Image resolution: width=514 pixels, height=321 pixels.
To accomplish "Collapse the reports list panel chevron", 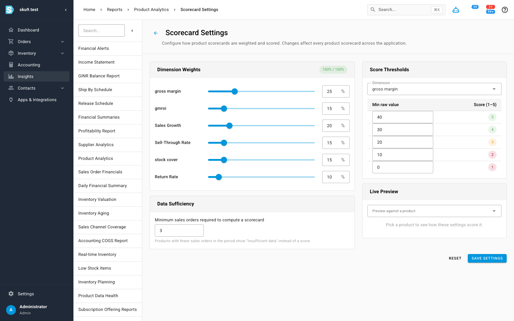I will [x=132, y=31].
